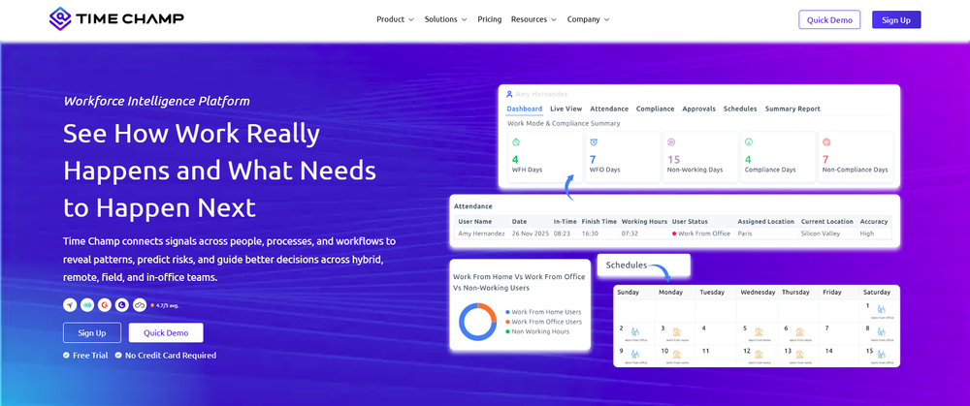Viewport: 970px width, 406px height.
Task: Expand the Solutions dropdown menu
Action: pyautogui.click(x=446, y=19)
